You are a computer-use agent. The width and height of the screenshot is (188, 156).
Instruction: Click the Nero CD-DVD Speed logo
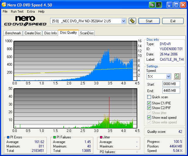(x=25, y=21)
